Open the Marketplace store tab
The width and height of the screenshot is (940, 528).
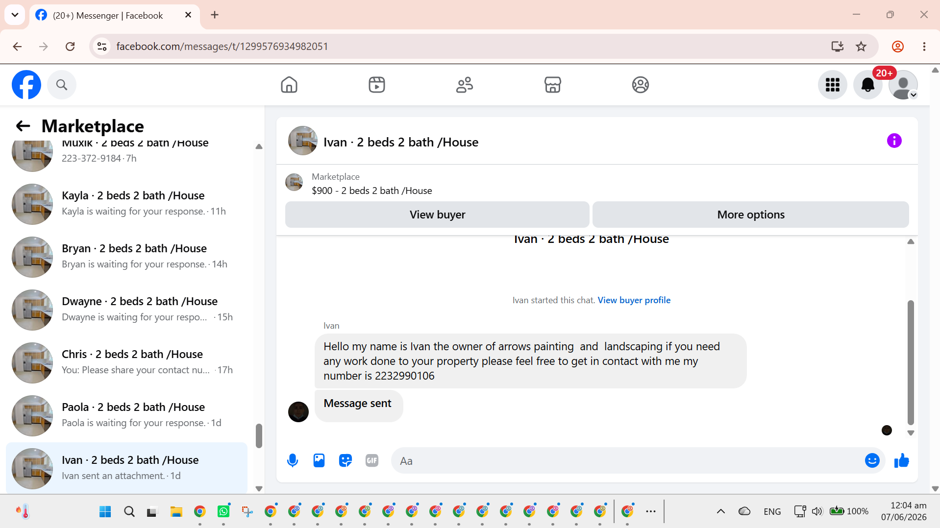point(553,85)
